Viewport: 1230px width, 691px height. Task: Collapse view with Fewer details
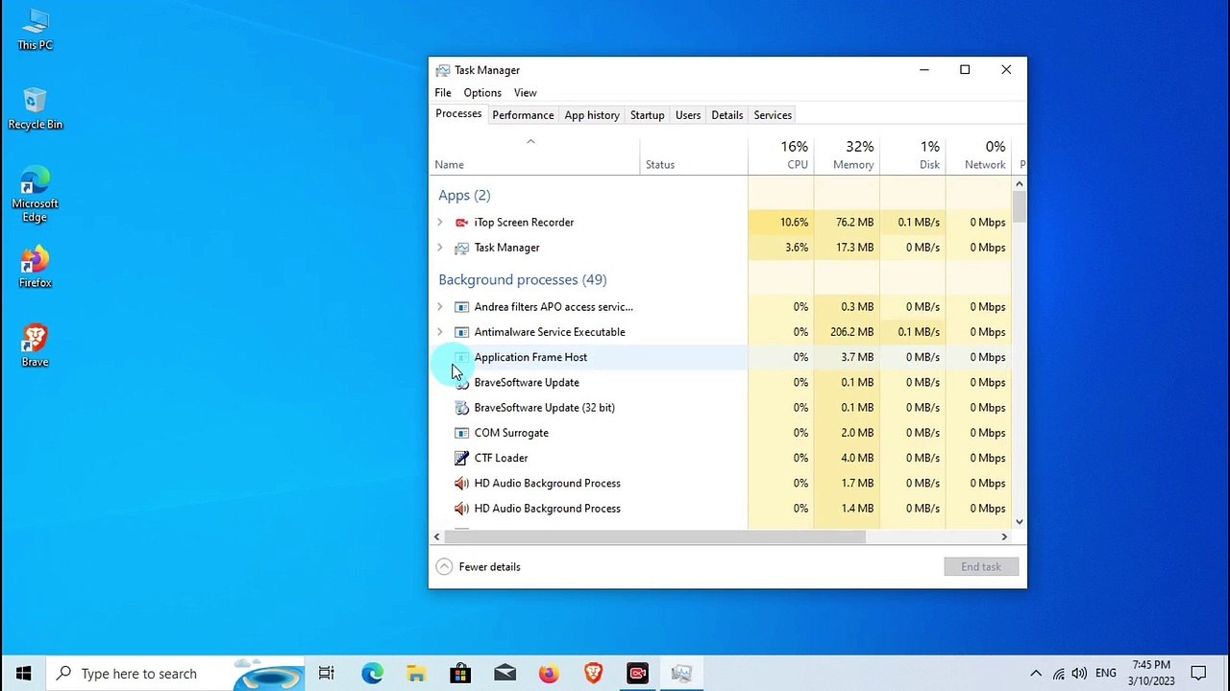[479, 567]
